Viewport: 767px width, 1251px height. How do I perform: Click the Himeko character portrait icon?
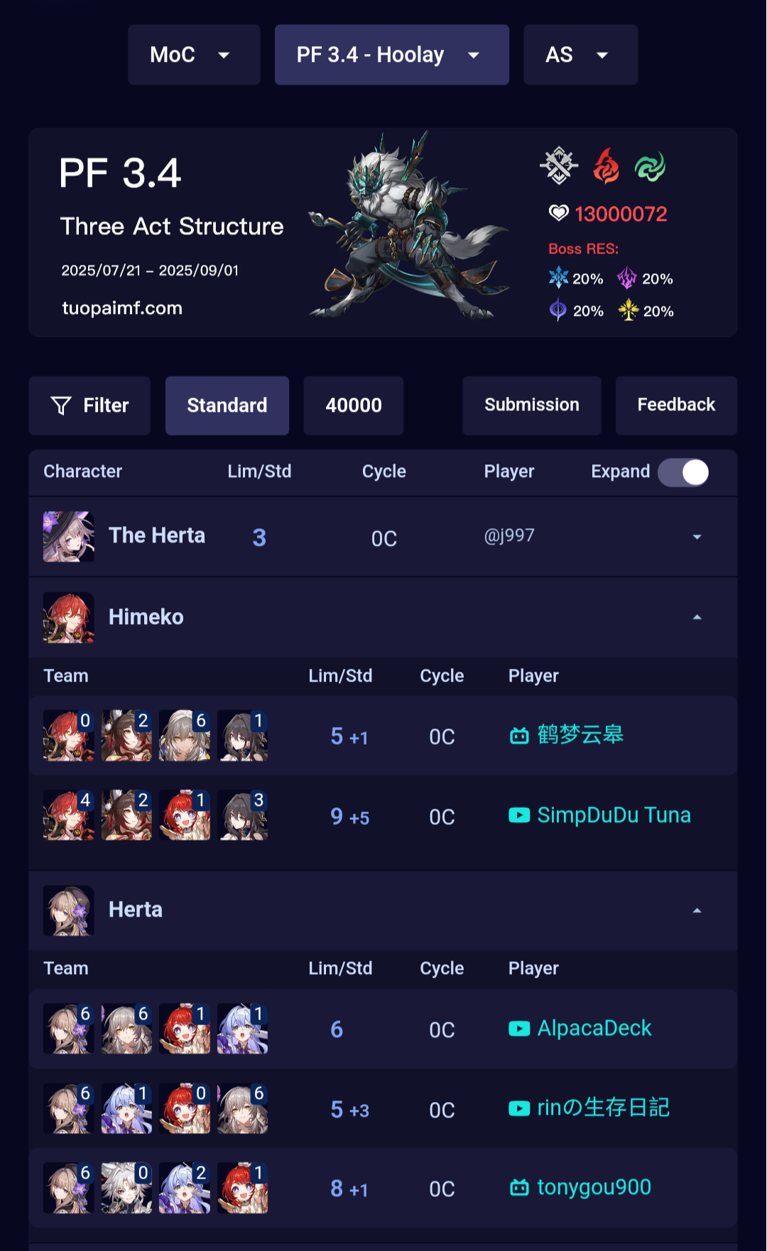[x=69, y=618]
